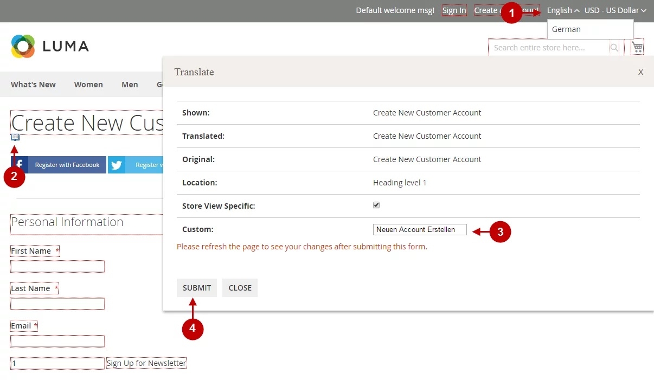This screenshot has width=654, height=380.
Task: Open the Men menu
Action: (130, 85)
